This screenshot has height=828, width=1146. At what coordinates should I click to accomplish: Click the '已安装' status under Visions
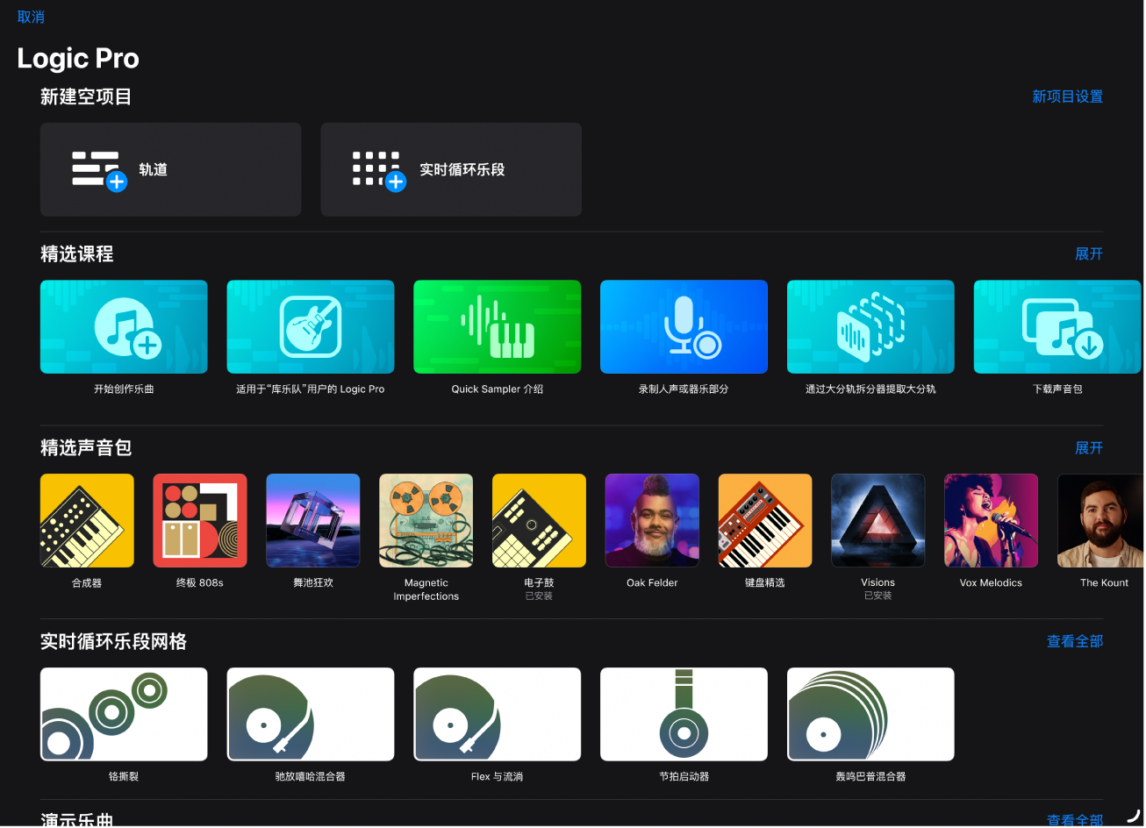tap(878, 596)
